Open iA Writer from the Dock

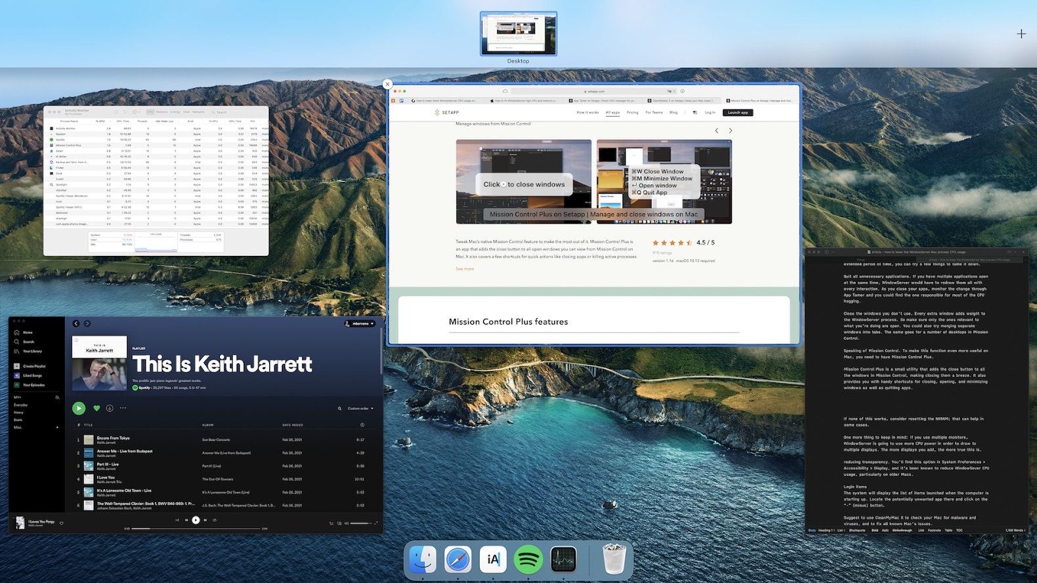493,559
